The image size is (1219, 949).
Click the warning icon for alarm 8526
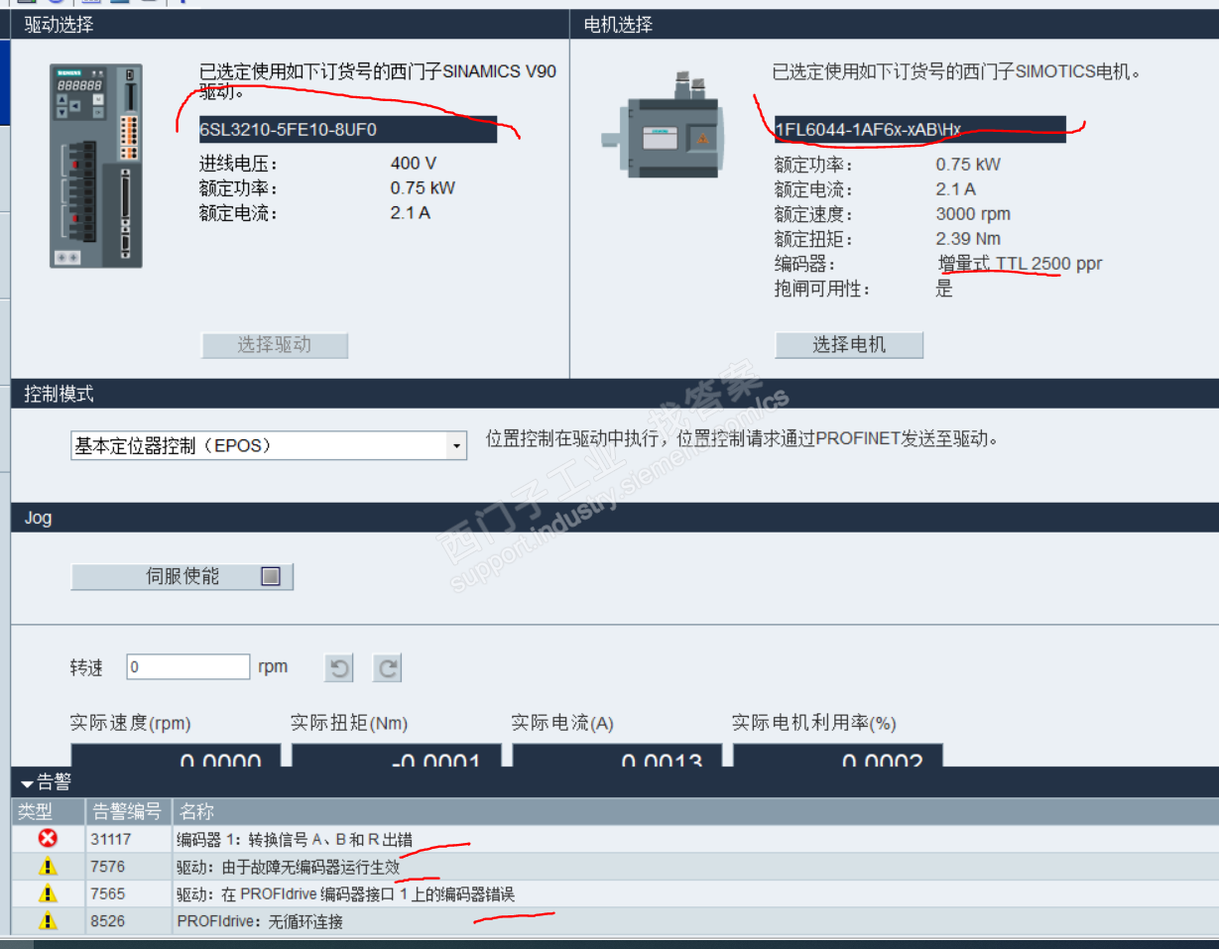point(48,921)
